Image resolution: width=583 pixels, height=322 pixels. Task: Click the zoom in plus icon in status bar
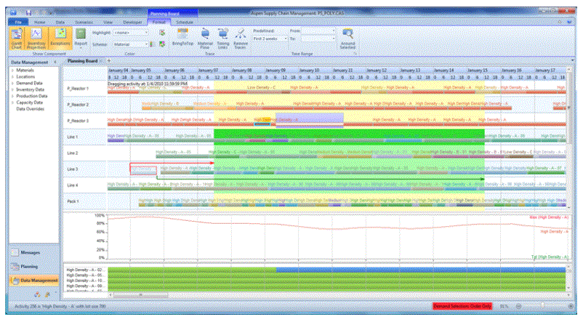pos(571,307)
